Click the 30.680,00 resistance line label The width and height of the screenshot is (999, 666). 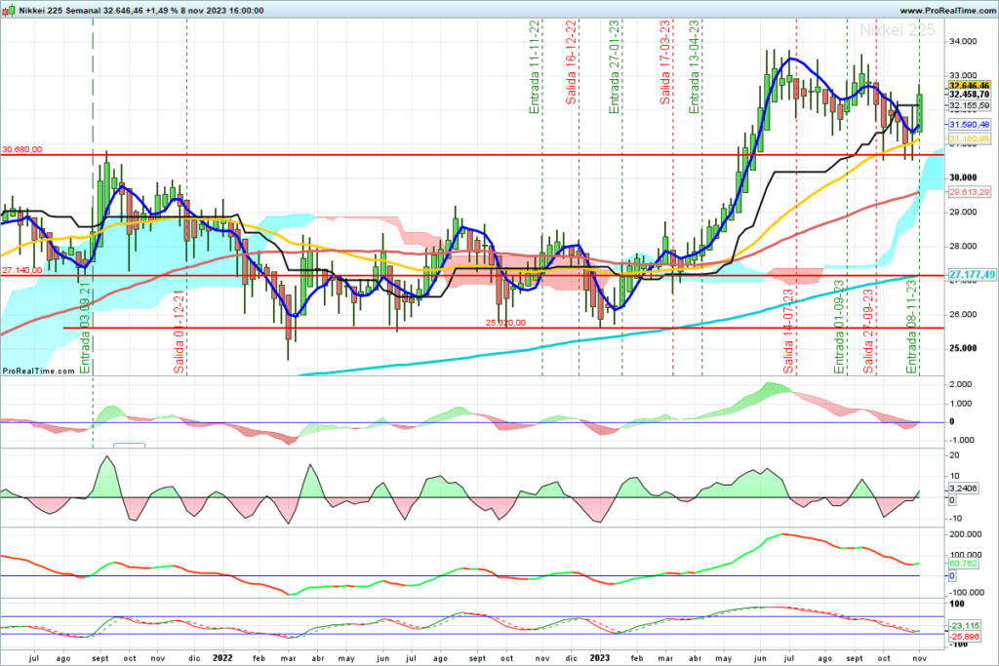(22, 149)
